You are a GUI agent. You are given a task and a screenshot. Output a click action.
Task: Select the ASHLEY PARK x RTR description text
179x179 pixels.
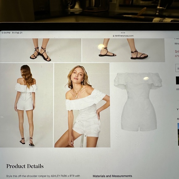[43, 176]
